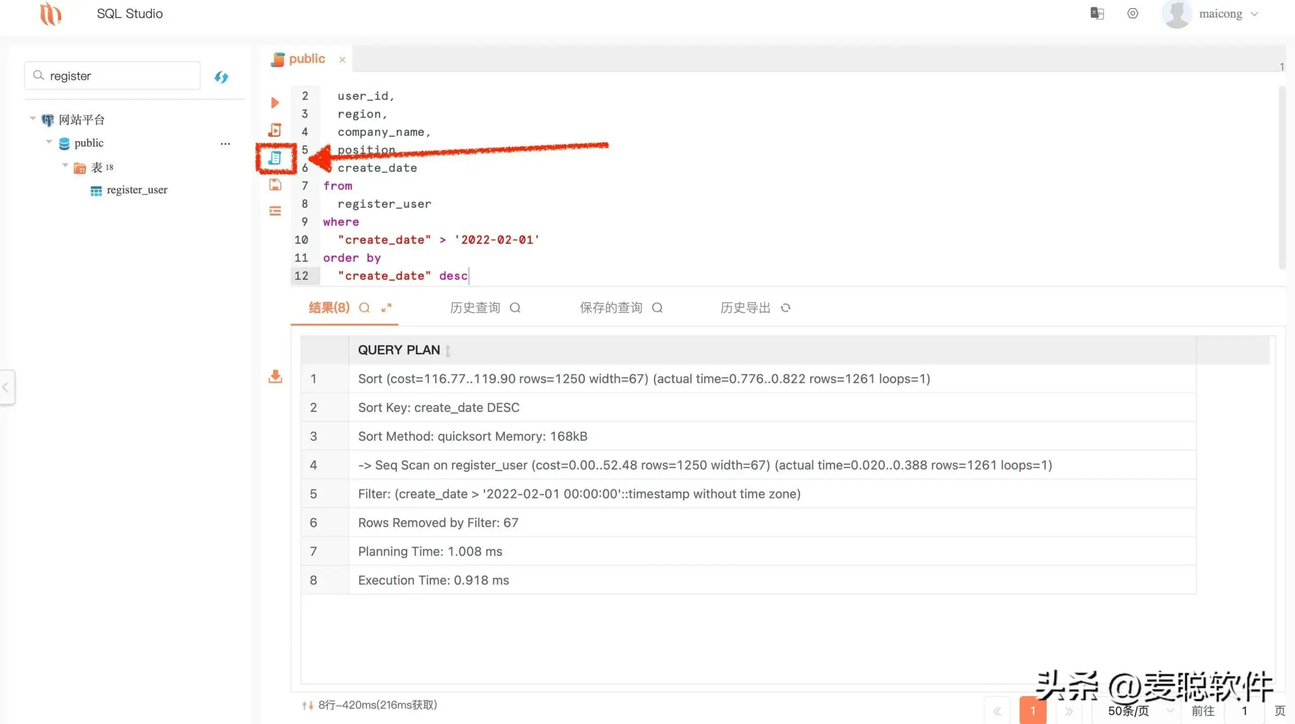1295x724 pixels.
Task: Expand results to fullscreen view
Action: (386, 308)
